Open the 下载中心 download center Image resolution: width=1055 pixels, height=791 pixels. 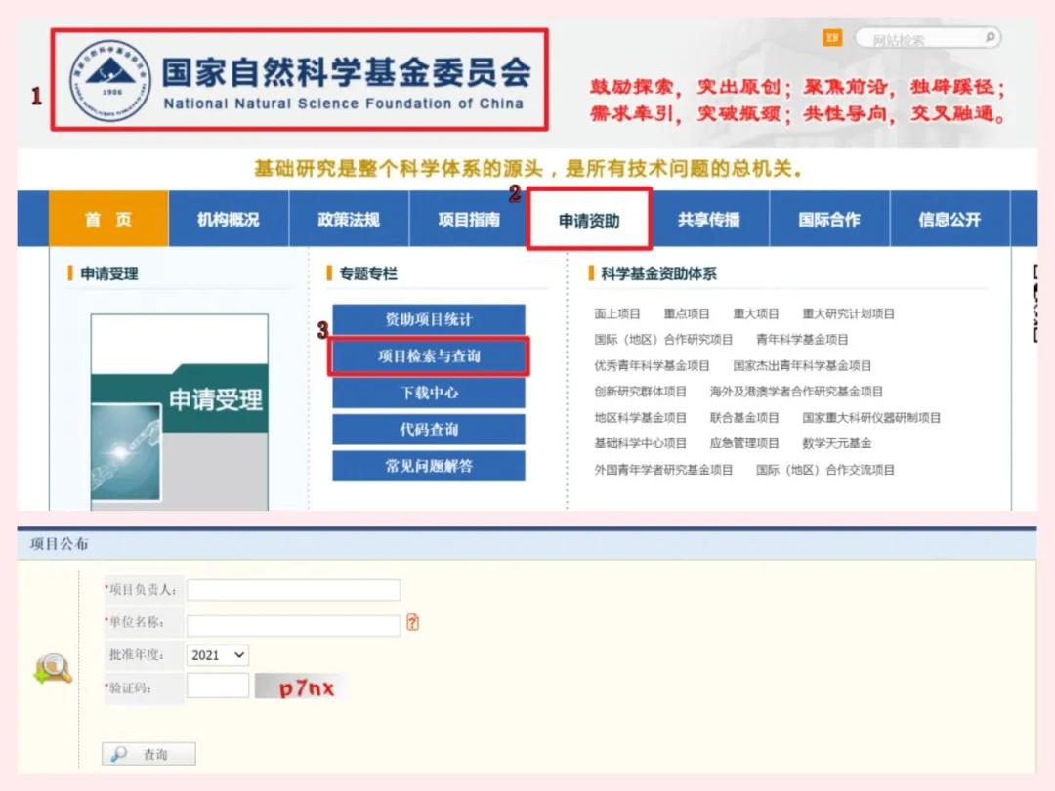428,393
